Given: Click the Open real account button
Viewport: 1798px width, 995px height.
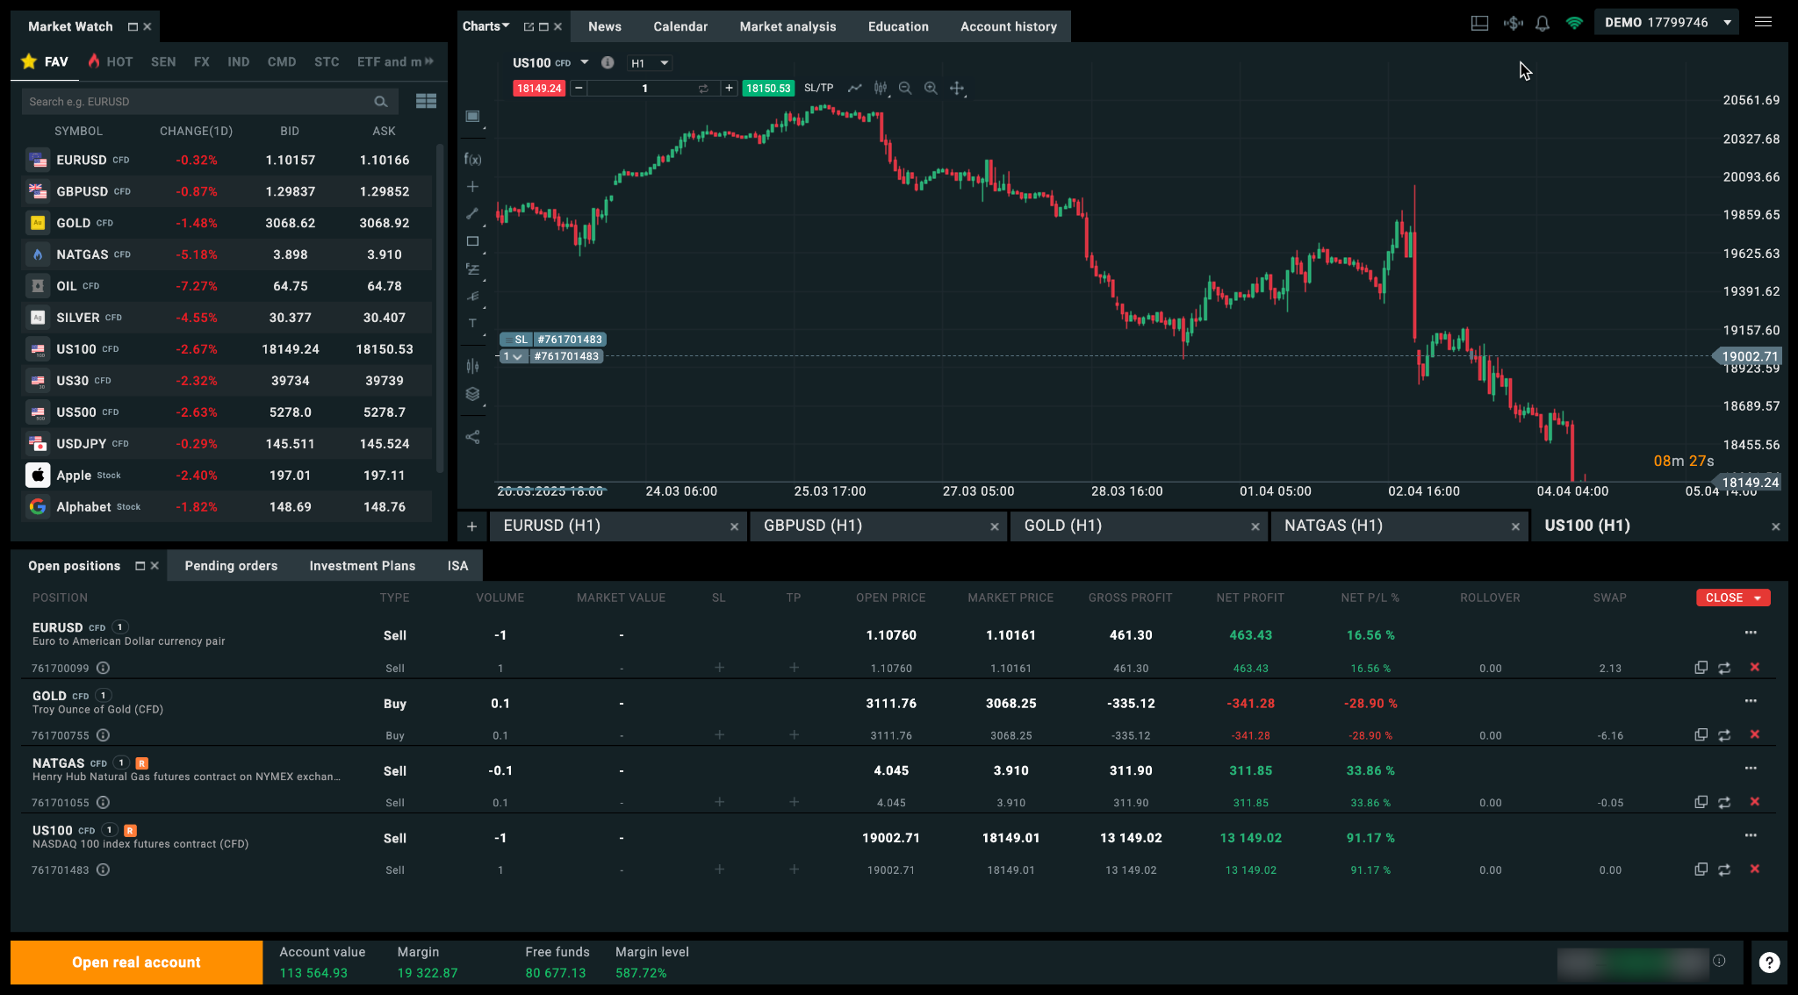Looking at the screenshot, I should [x=136, y=963].
